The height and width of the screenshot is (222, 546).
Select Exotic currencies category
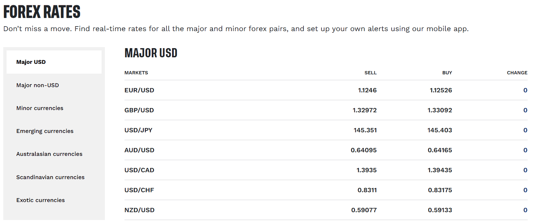coord(41,200)
